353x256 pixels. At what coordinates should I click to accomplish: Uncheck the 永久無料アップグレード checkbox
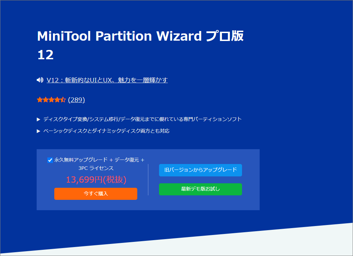pos(50,160)
